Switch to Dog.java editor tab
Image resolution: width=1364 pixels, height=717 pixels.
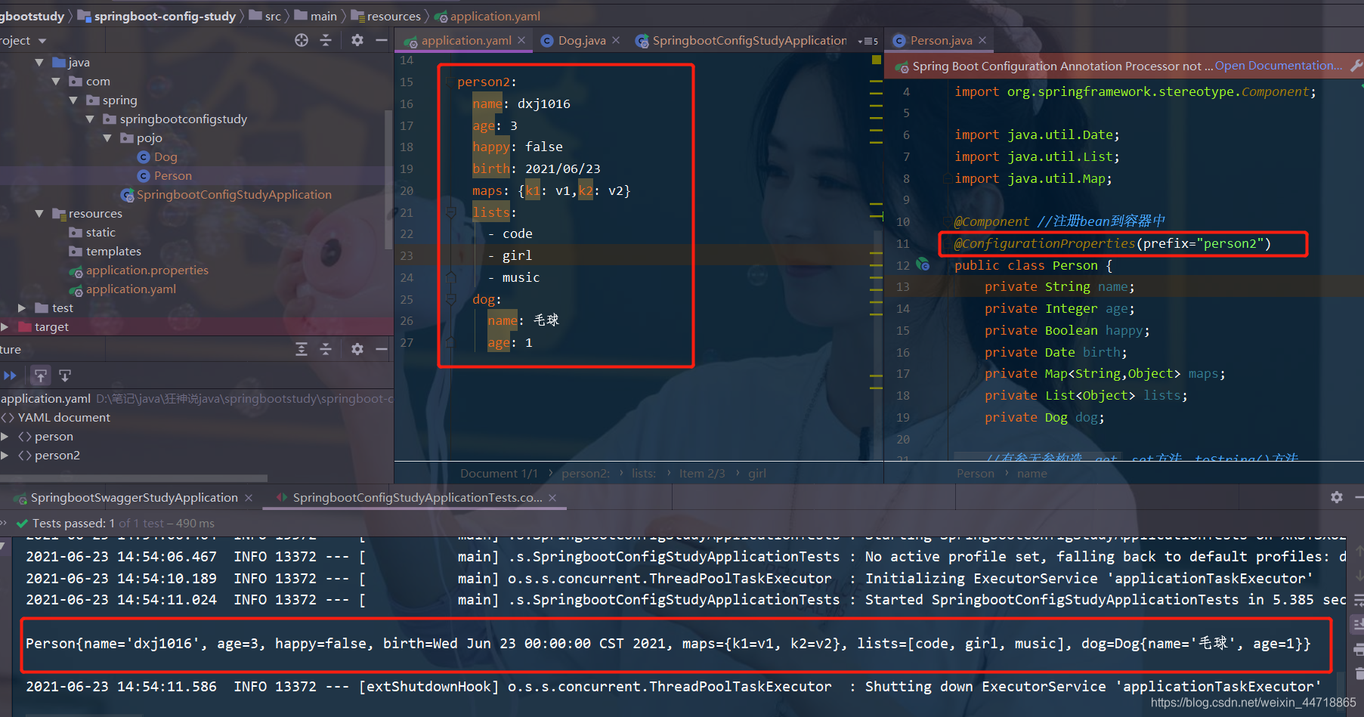click(581, 40)
